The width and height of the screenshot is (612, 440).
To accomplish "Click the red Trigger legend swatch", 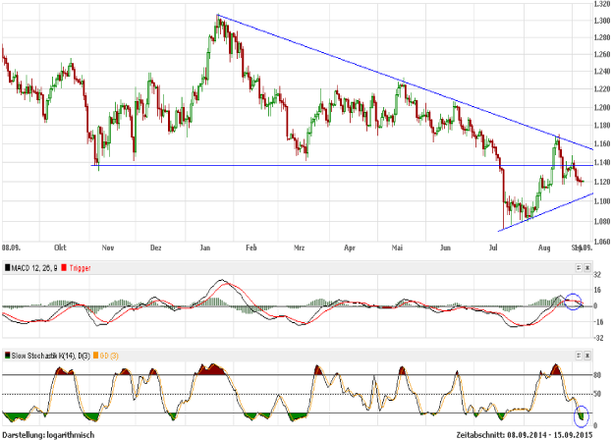I will [64, 269].
